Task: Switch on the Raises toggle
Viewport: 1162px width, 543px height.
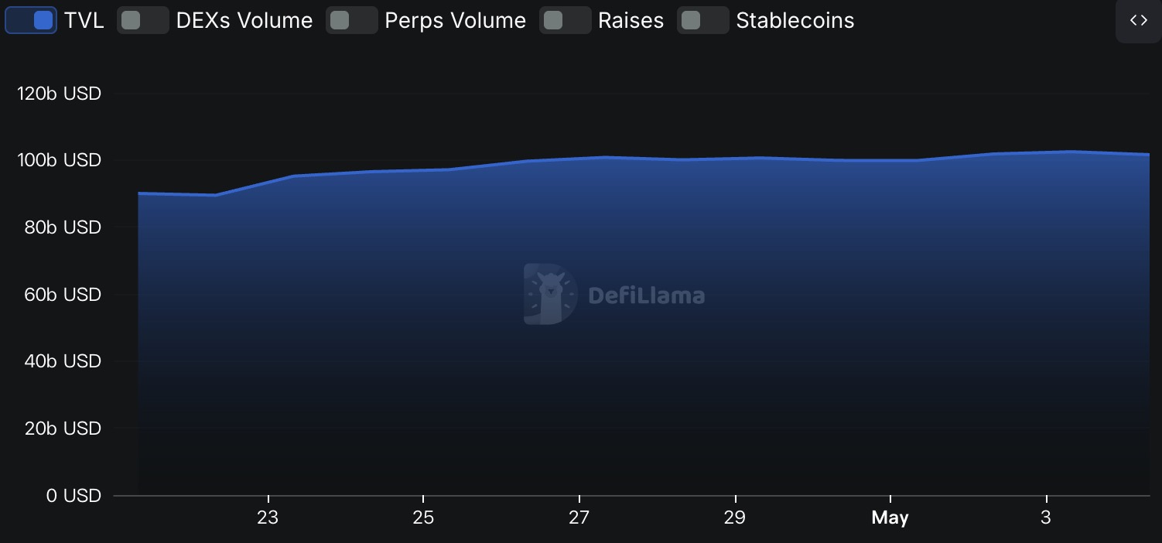Action: tap(566, 20)
